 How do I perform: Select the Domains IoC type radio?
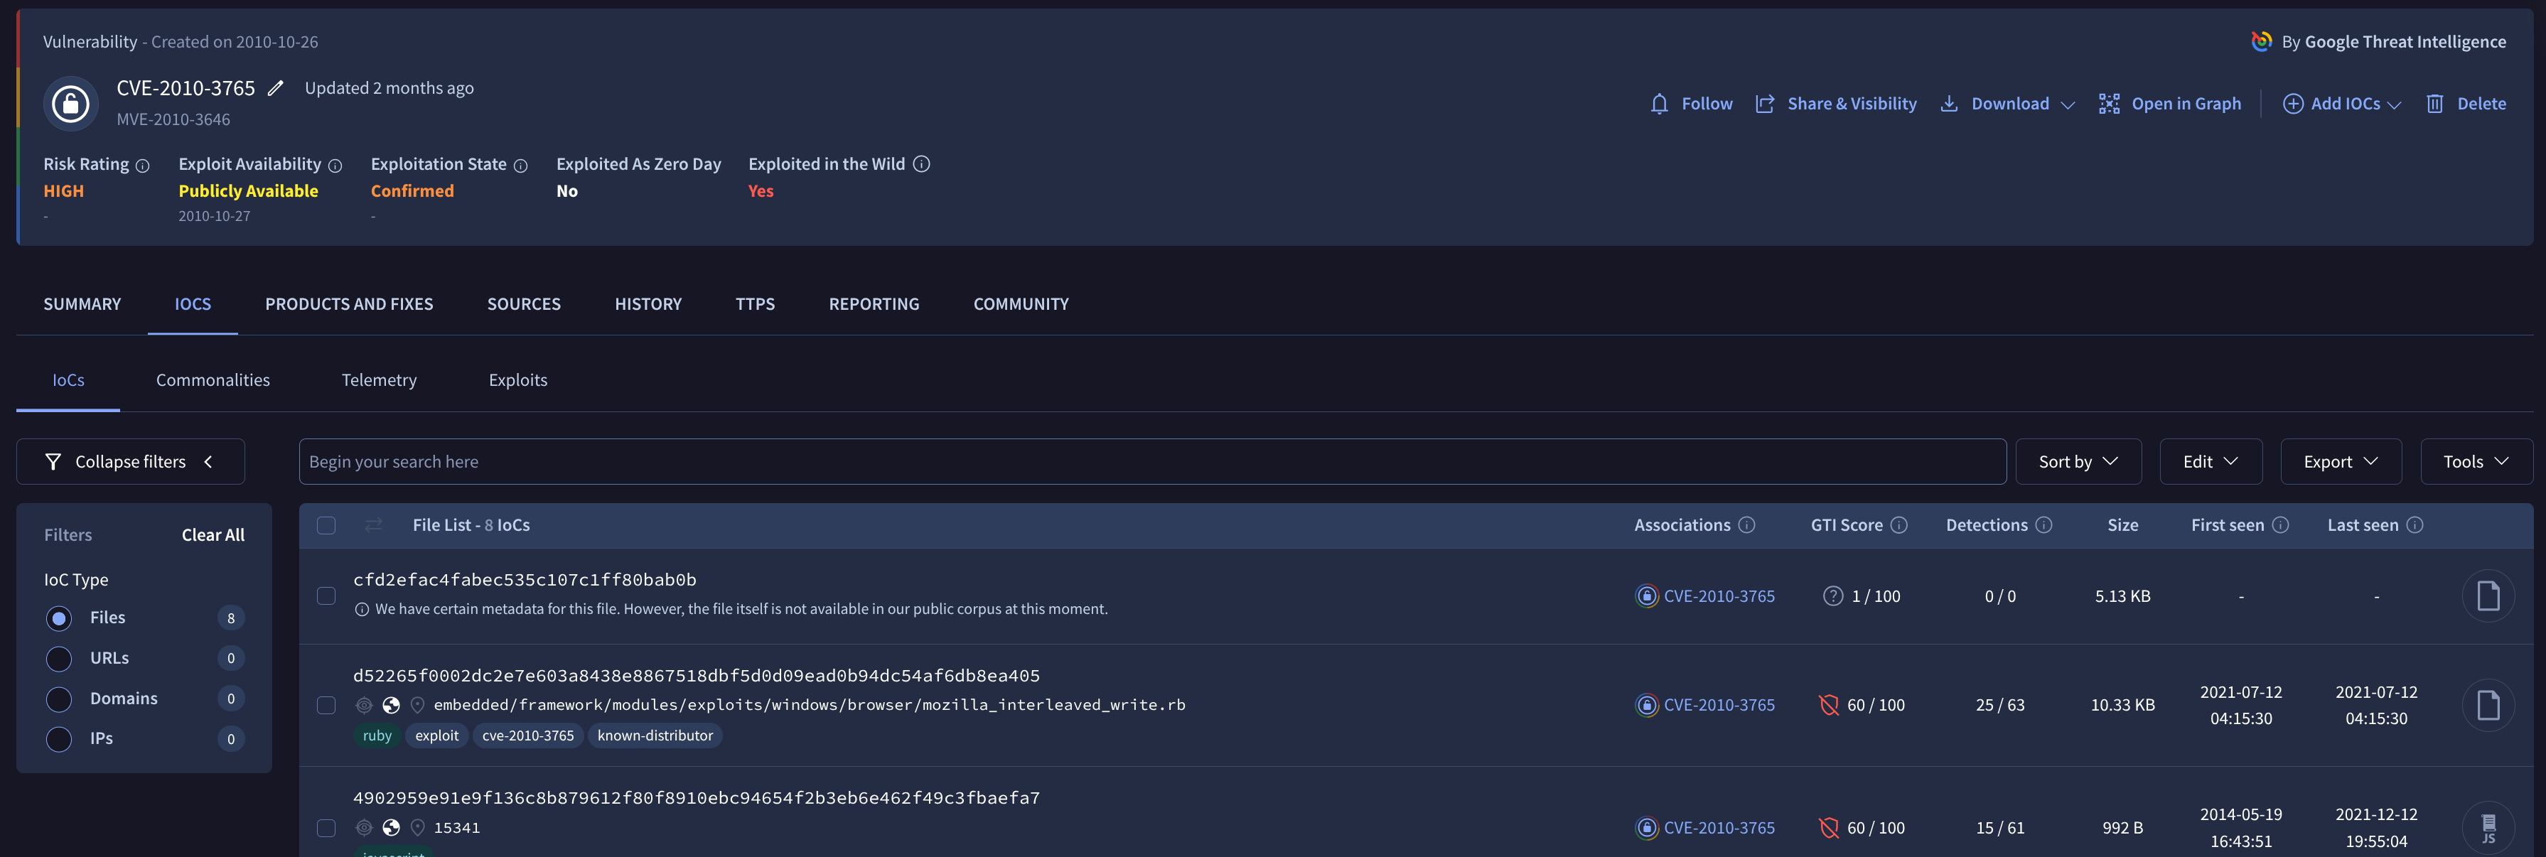(x=59, y=699)
